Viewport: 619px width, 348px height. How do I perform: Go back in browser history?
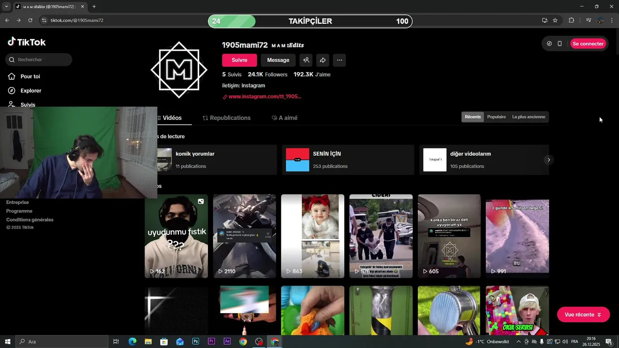coord(7,20)
